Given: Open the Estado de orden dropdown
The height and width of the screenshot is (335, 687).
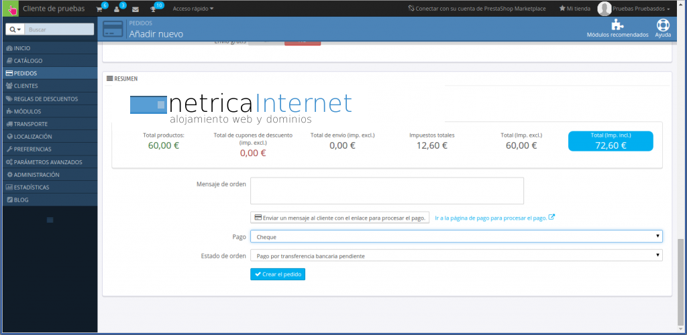Looking at the screenshot, I should tap(456, 255).
